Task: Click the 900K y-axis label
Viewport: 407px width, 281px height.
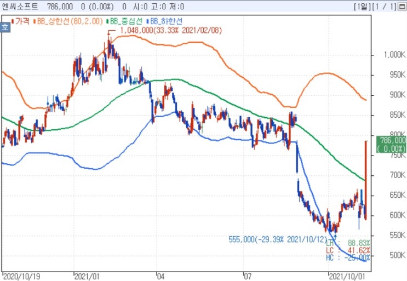Action: (397, 95)
